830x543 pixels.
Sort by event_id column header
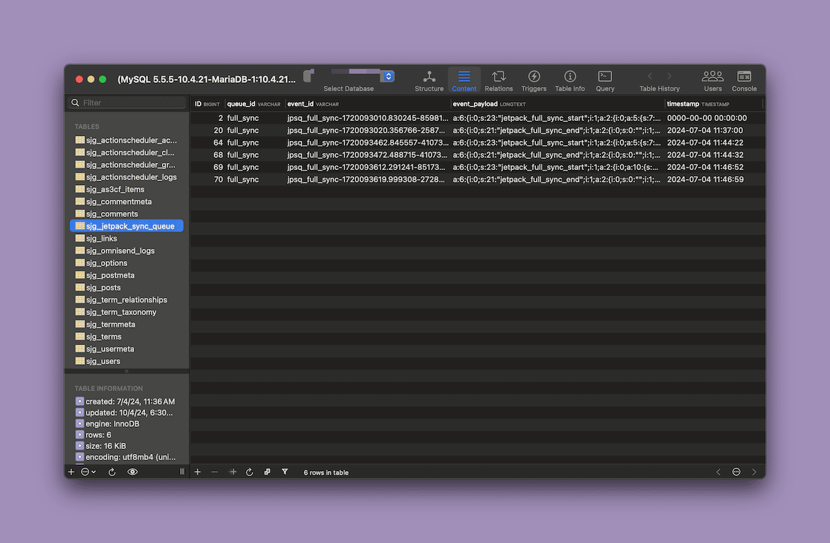coord(368,104)
